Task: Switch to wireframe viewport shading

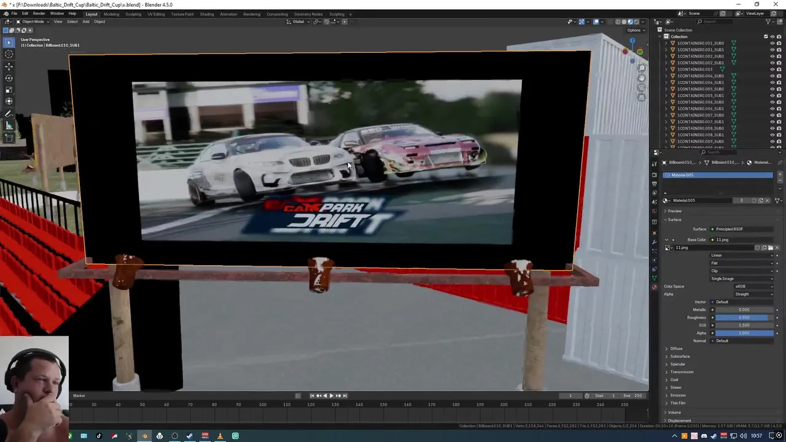Action: pyautogui.click(x=617, y=21)
